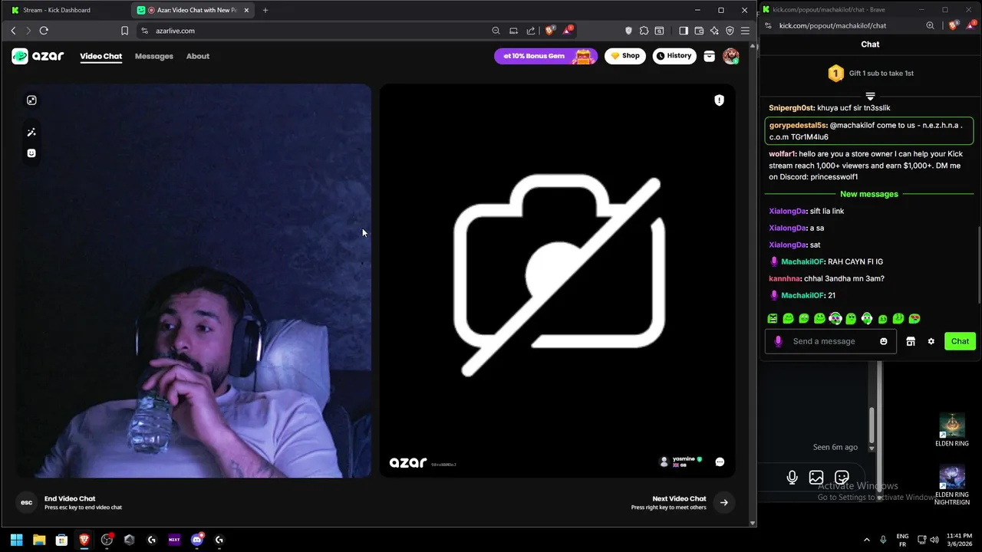Open the magic wand effects tool
The image size is (982, 552).
[31, 133]
